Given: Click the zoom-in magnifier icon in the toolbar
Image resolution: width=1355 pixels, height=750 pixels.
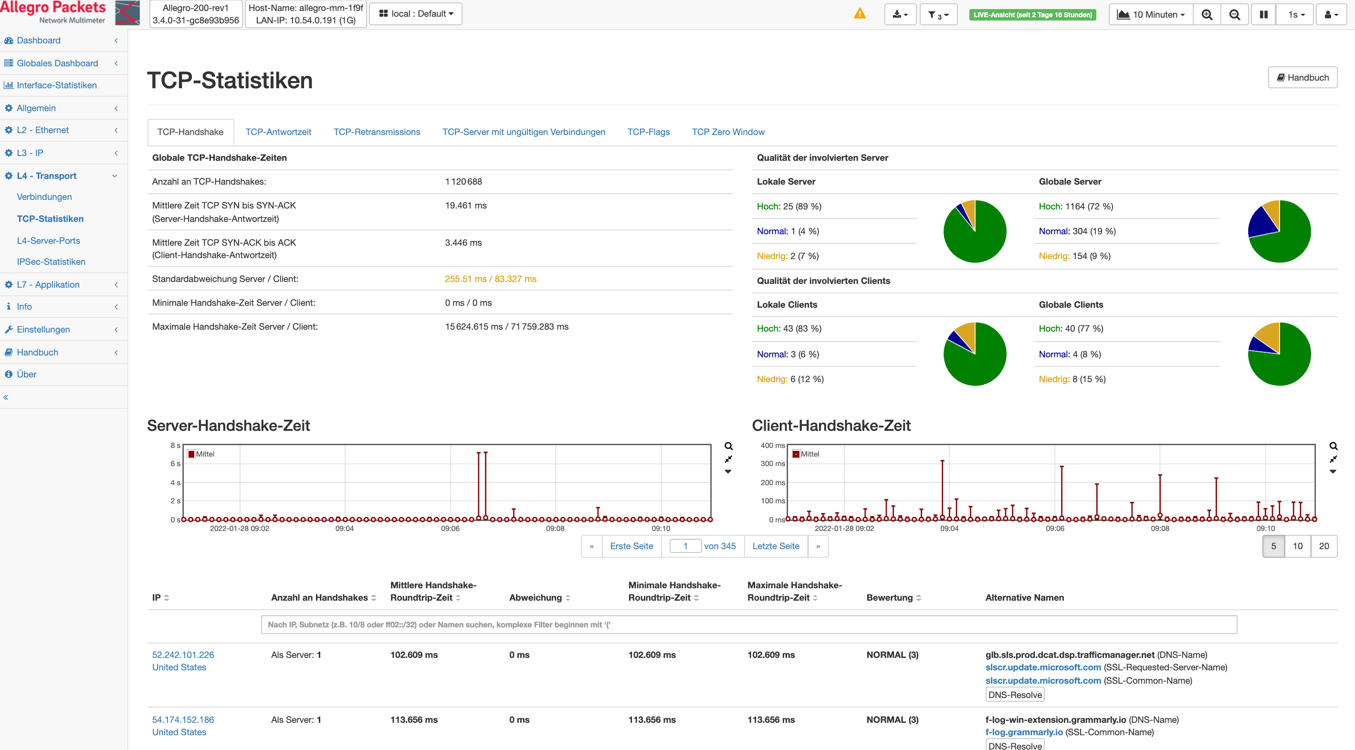Looking at the screenshot, I should (1207, 14).
